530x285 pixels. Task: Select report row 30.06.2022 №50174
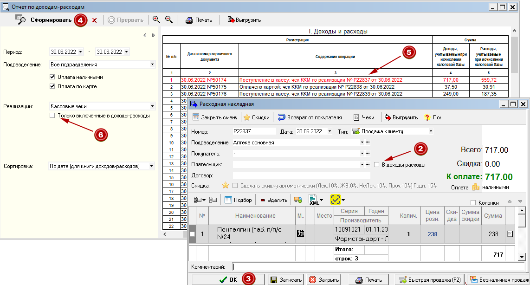tap(335, 80)
